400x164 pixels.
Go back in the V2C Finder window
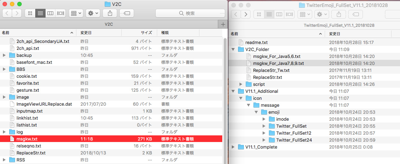[7, 13]
